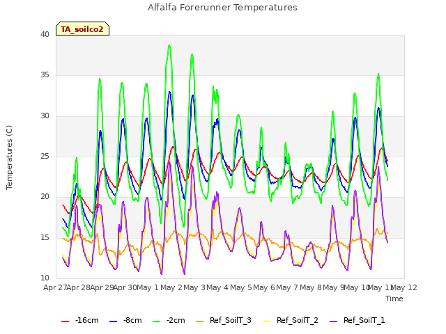The height and width of the screenshot is (334, 446).
Task: Click the TA_soilco2 annotation label
Action: [x=82, y=29]
